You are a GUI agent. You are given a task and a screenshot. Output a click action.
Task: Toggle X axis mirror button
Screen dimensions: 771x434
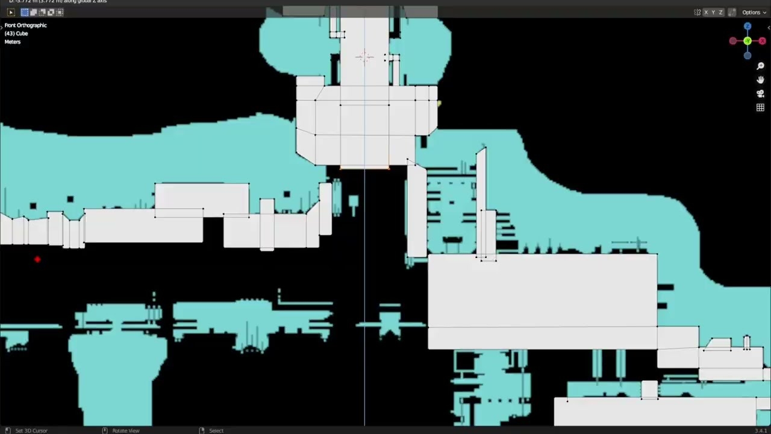point(706,12)
